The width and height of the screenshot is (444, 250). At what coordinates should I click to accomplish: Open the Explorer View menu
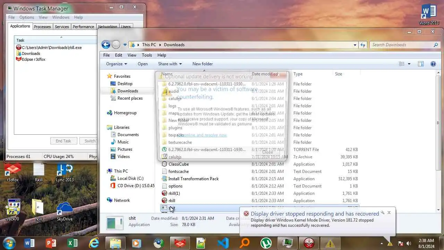coord(132,55)
